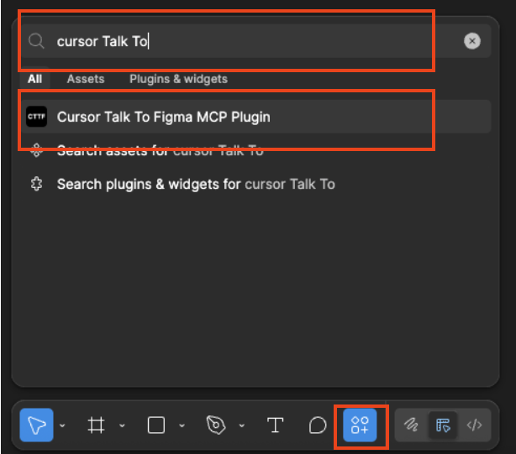Expand the Pen tool dropdown arrow
The image size is (516, 454).
tap(241, 425)
